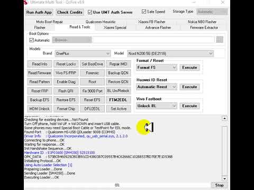The height and width of the screenshot is (190, 254).
Task: Click the DFU2EDL button
Action: [x=92, y=109]
